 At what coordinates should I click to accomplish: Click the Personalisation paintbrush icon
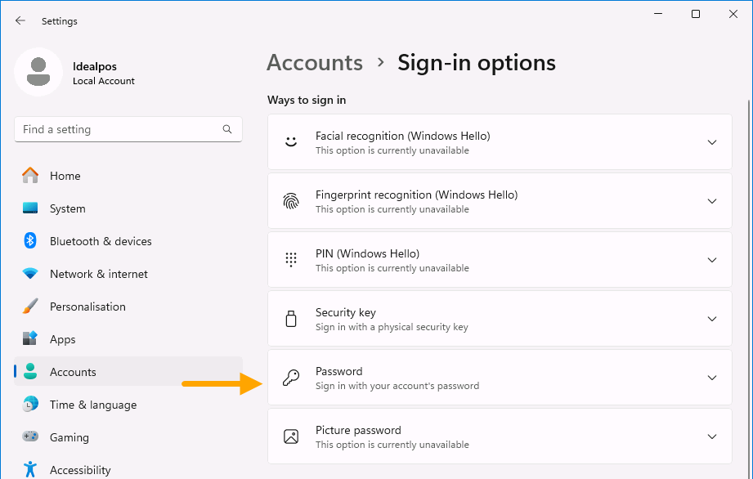30,307
